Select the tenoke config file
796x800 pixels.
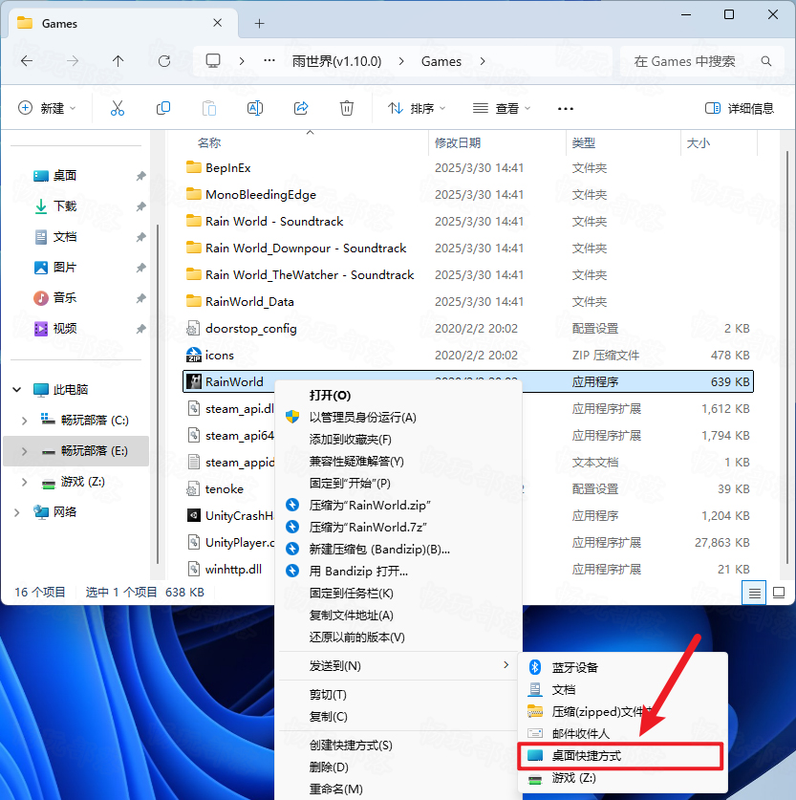[224, 488]
